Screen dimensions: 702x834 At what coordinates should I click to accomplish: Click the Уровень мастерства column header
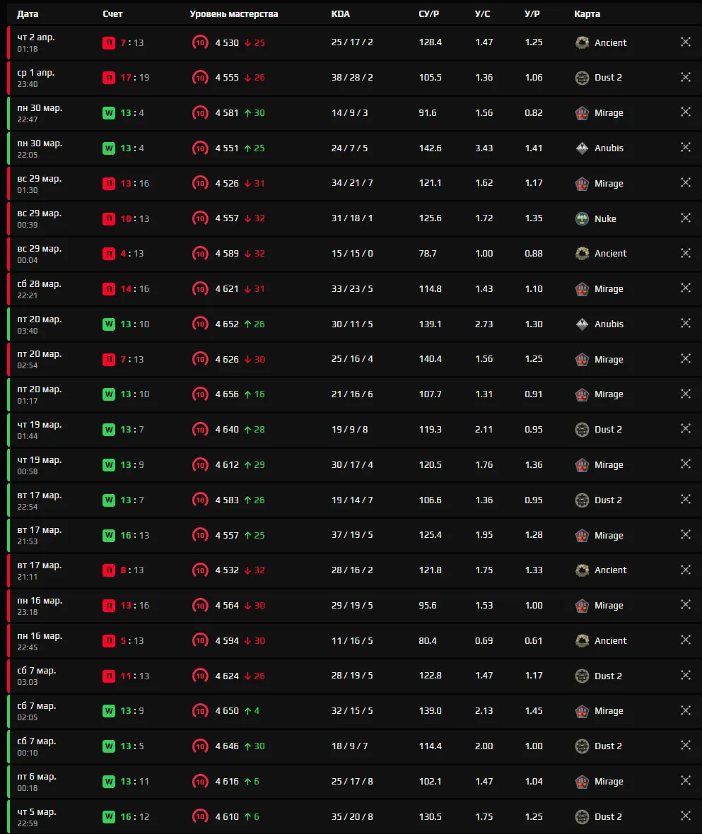233,13
